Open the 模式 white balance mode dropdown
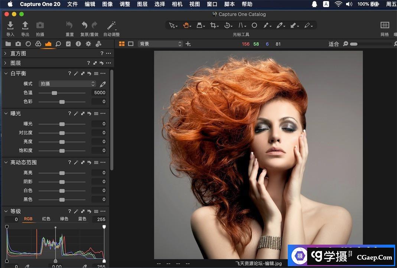 click(67, 84)
